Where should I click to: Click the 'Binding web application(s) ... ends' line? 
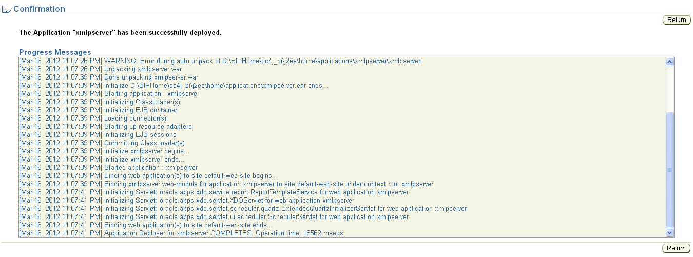pos(146,225)
